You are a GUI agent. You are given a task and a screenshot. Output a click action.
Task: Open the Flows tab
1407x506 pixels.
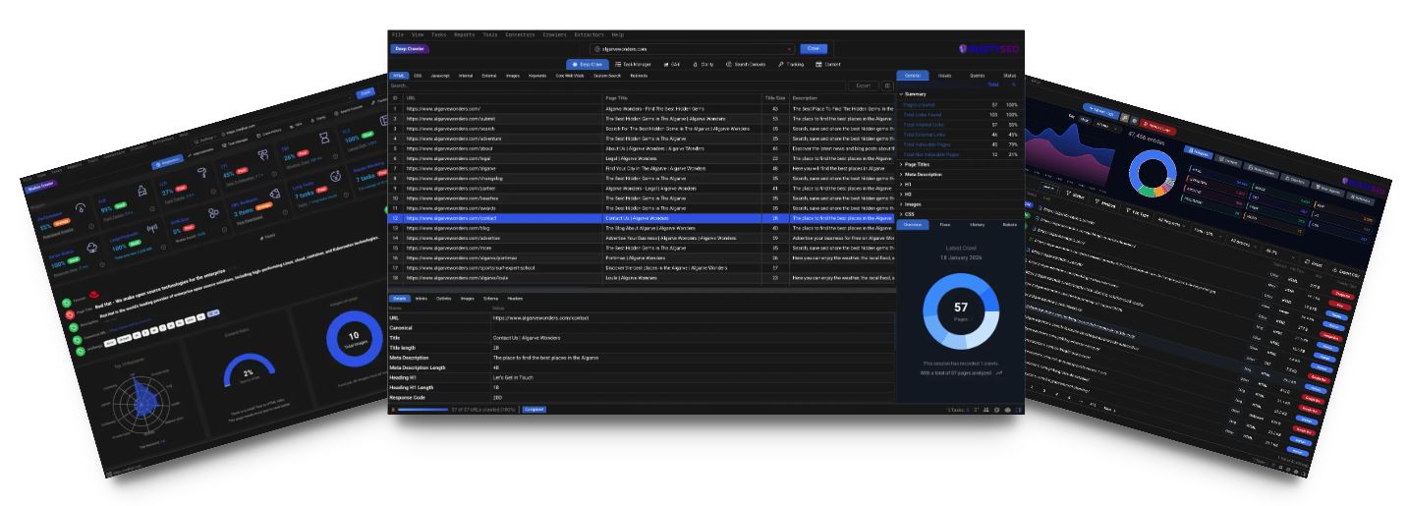(x=944, y=224)
